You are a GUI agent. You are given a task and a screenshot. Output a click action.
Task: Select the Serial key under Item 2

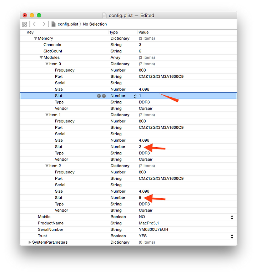point(60,185)
